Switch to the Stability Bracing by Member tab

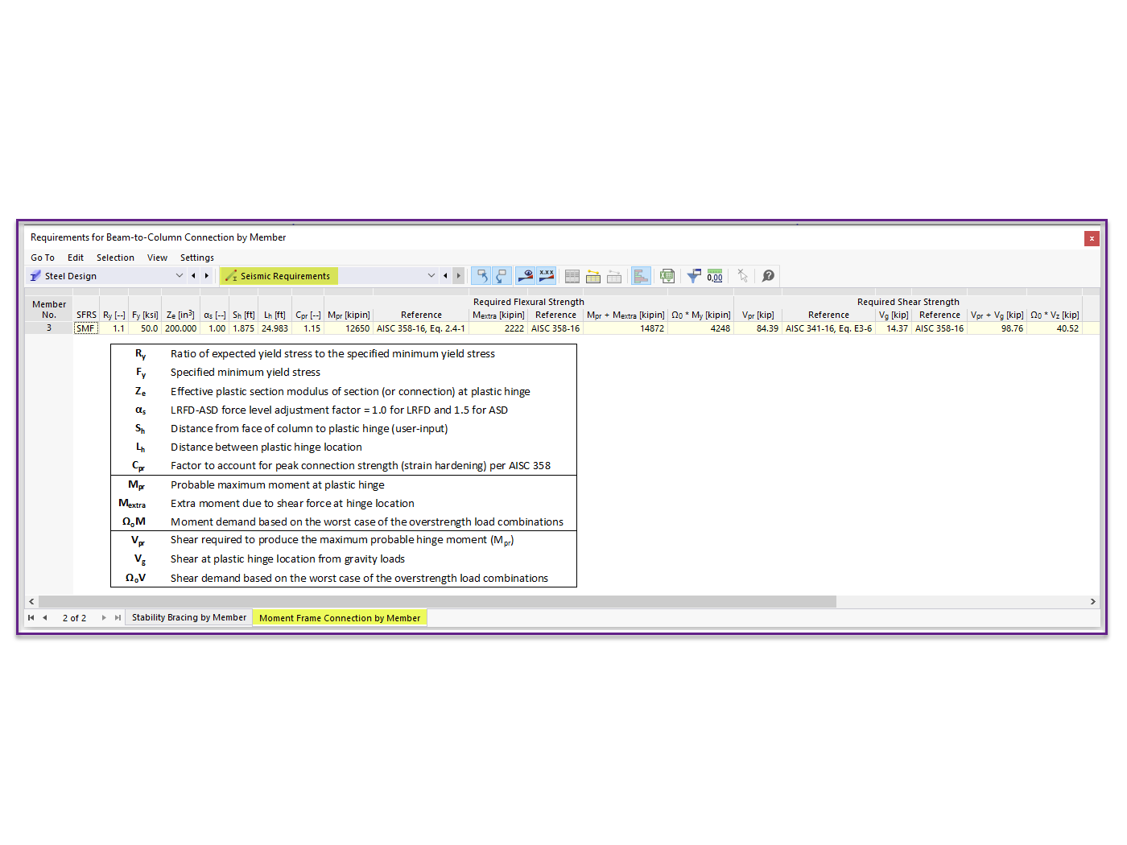(x=188, y=617)
